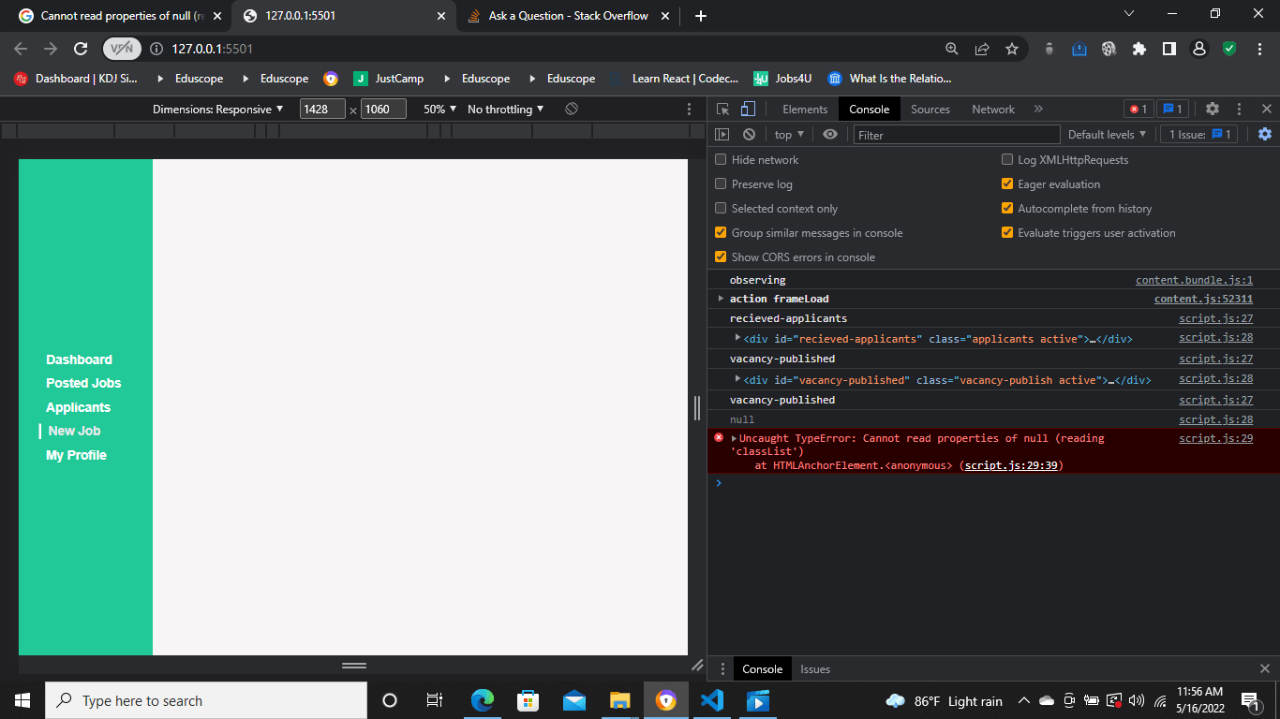The height and width of the screenshot is (719, 1280).
Task: Toggle the device toolbar icon
Action: click(x=748, y=110)
